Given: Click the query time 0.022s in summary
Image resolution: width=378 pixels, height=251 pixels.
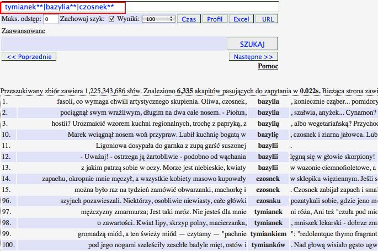Looking at the screenshot, I should tap(310, 91).
